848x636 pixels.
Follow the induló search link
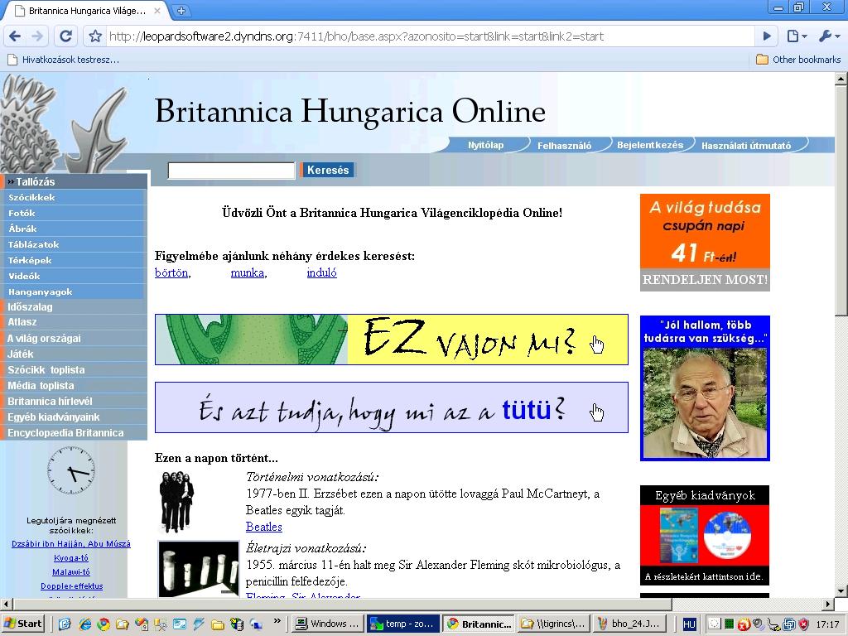[x=322, y=272]
